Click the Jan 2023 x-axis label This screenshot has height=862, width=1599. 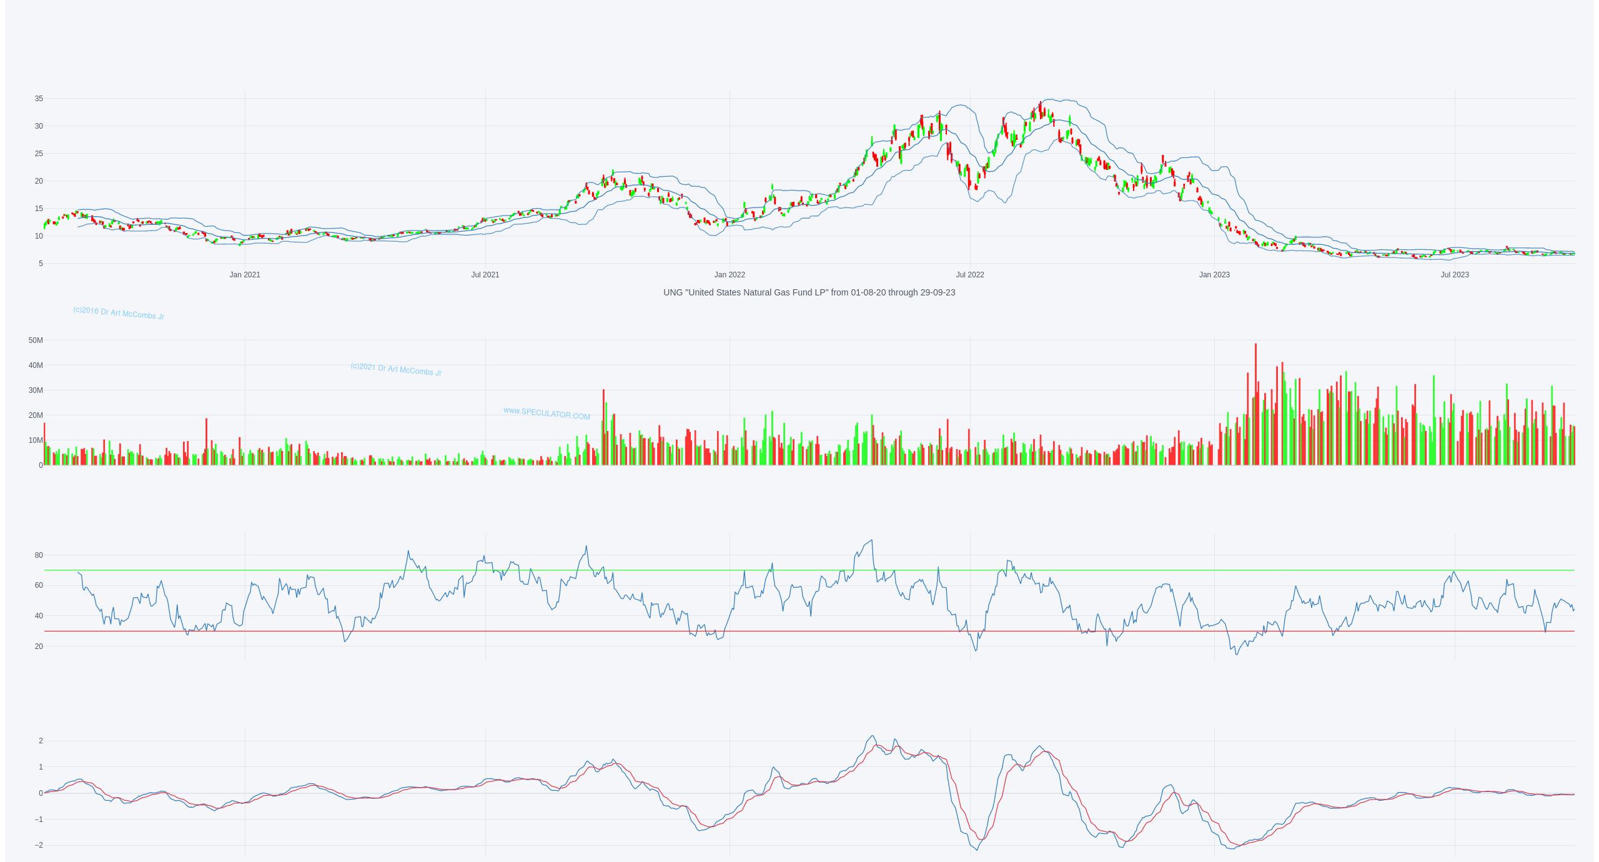[x=1214, y=275]
